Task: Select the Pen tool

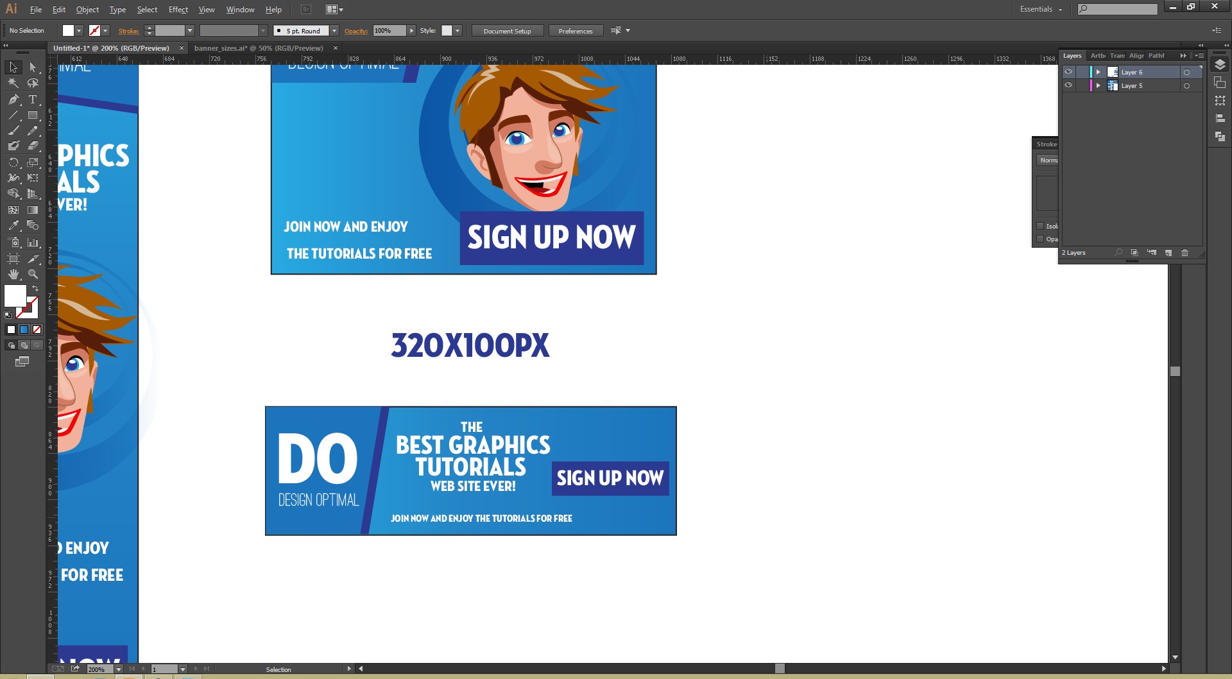Action: [13, 99]
